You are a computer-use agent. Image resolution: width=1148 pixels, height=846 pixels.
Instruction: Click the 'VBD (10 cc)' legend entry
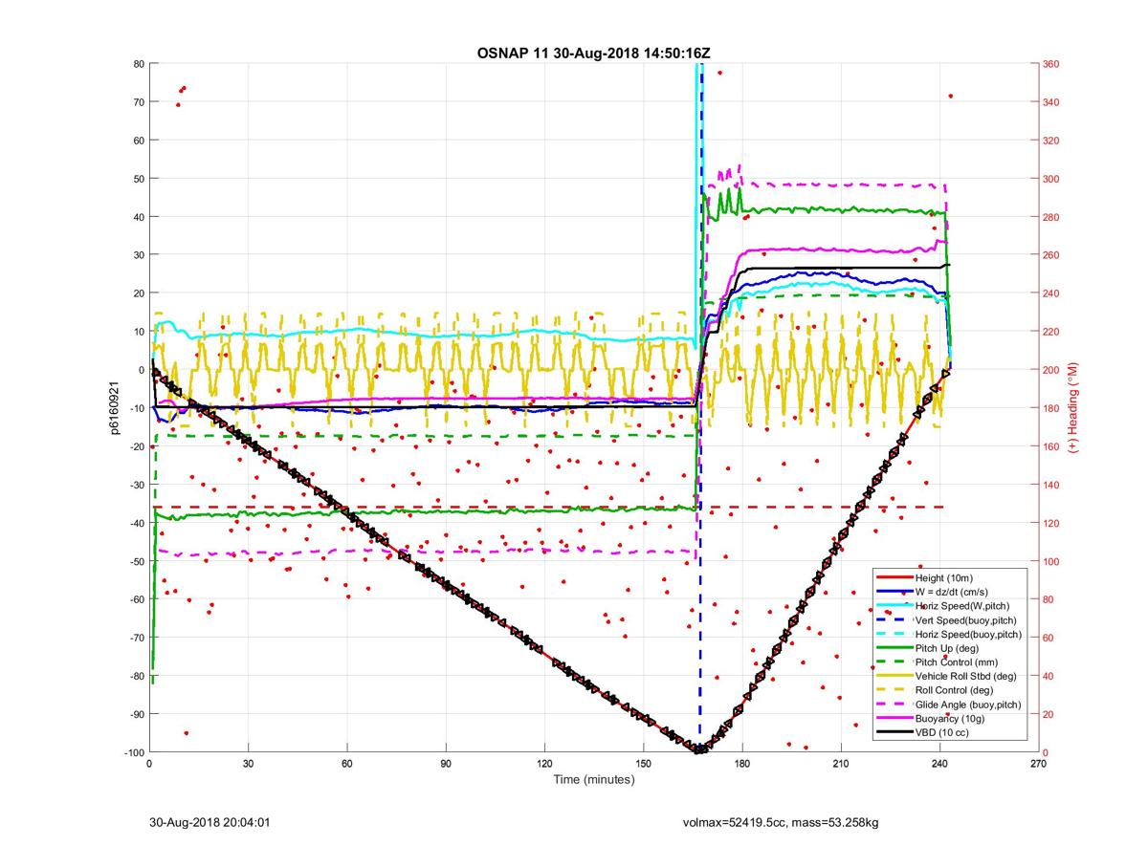click(942, 732)
